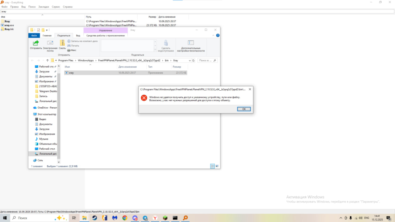Open the notification center icon
The height and width of the screenshot is (222, 395).
pos(389,218)
